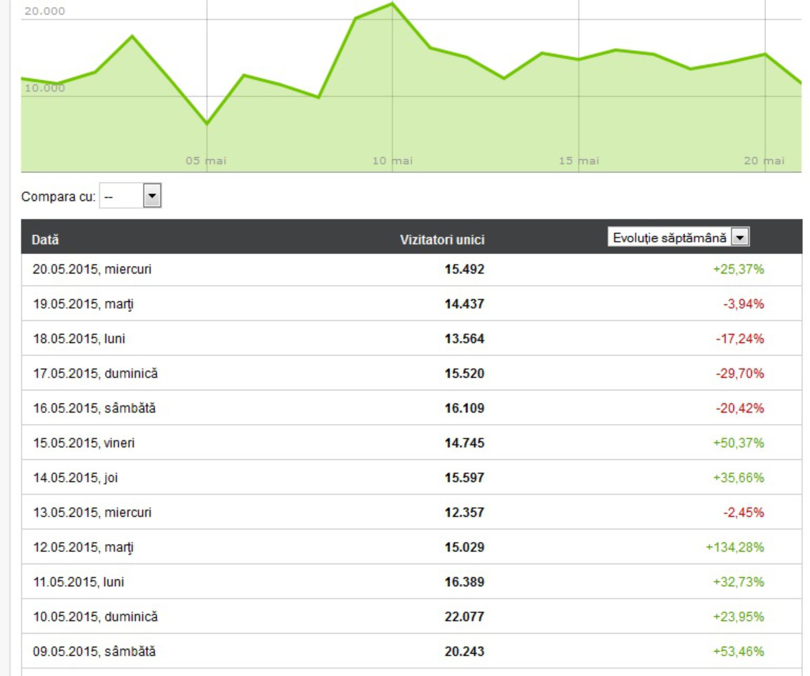The width and height of the screenshot is (810, 676).
Task: Click the visitor count 16.389
Action: pyautogui.click(x=464, y=582)
